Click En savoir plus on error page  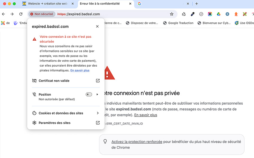click(x=146, y=115)
